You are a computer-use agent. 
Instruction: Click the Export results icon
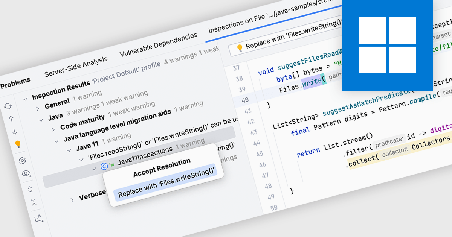38,218
